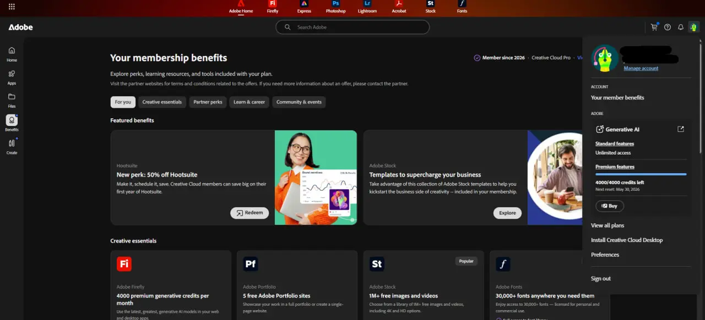Click "Creative Cloud Pro" plan label
The height and width of the screenshot is (320, 705).
(551, 58)
